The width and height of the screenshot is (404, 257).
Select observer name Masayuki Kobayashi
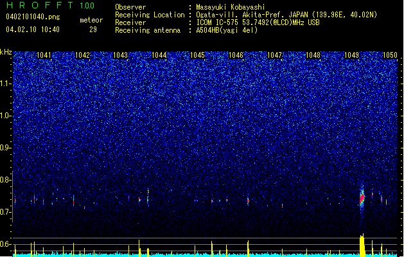[x=231, y=7]
